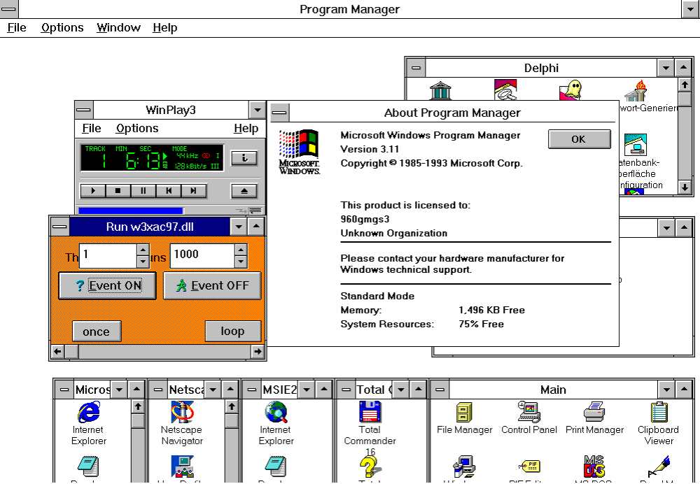Select the database configuration icon in Delphi

(x=636, y=145)
